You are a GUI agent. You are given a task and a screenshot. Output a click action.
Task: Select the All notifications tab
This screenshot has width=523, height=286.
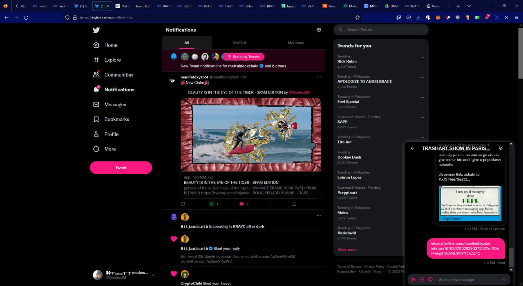(x=187, y=43)
